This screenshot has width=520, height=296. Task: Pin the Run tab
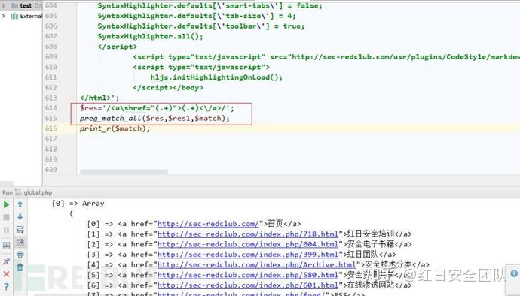click(6, 261)
